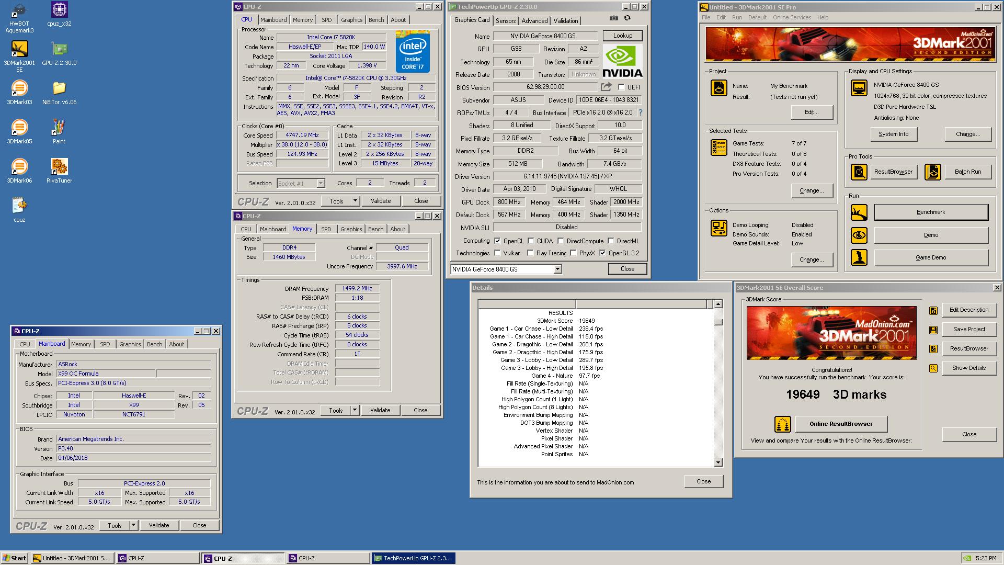Open NiBiTor.v6.06 folder icon
The image size is (1004, 565).
tap(59, 93)
